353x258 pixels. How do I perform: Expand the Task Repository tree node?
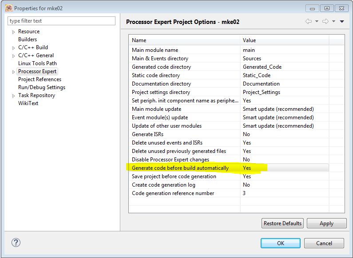[x=14, y=96]
